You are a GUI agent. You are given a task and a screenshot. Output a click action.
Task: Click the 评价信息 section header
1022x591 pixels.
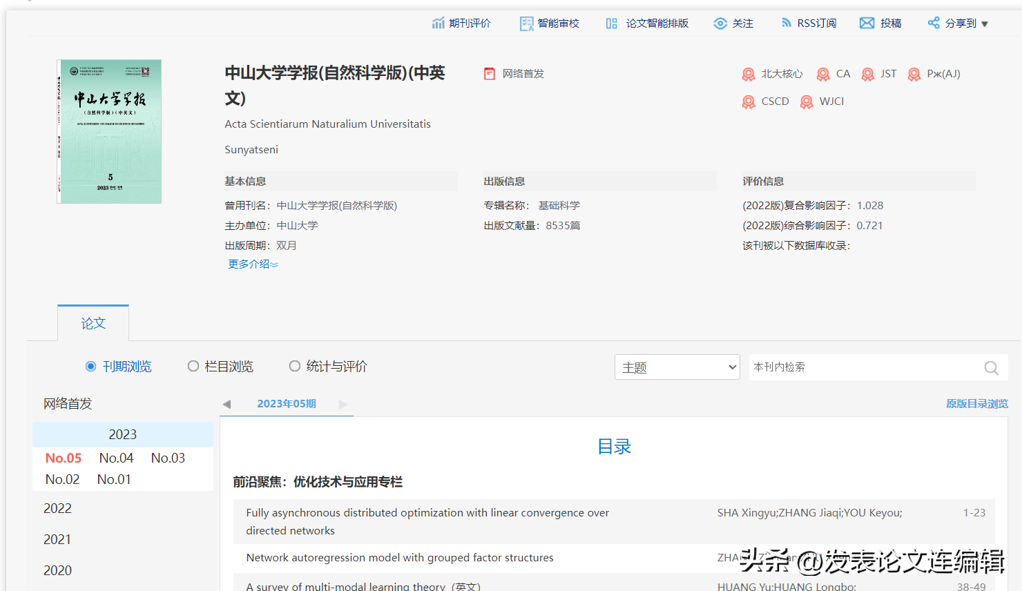(763, 182)
